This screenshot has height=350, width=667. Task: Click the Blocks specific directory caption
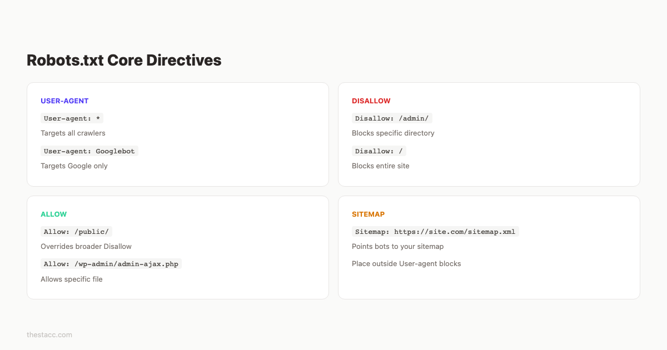click(x=393, y=133)
